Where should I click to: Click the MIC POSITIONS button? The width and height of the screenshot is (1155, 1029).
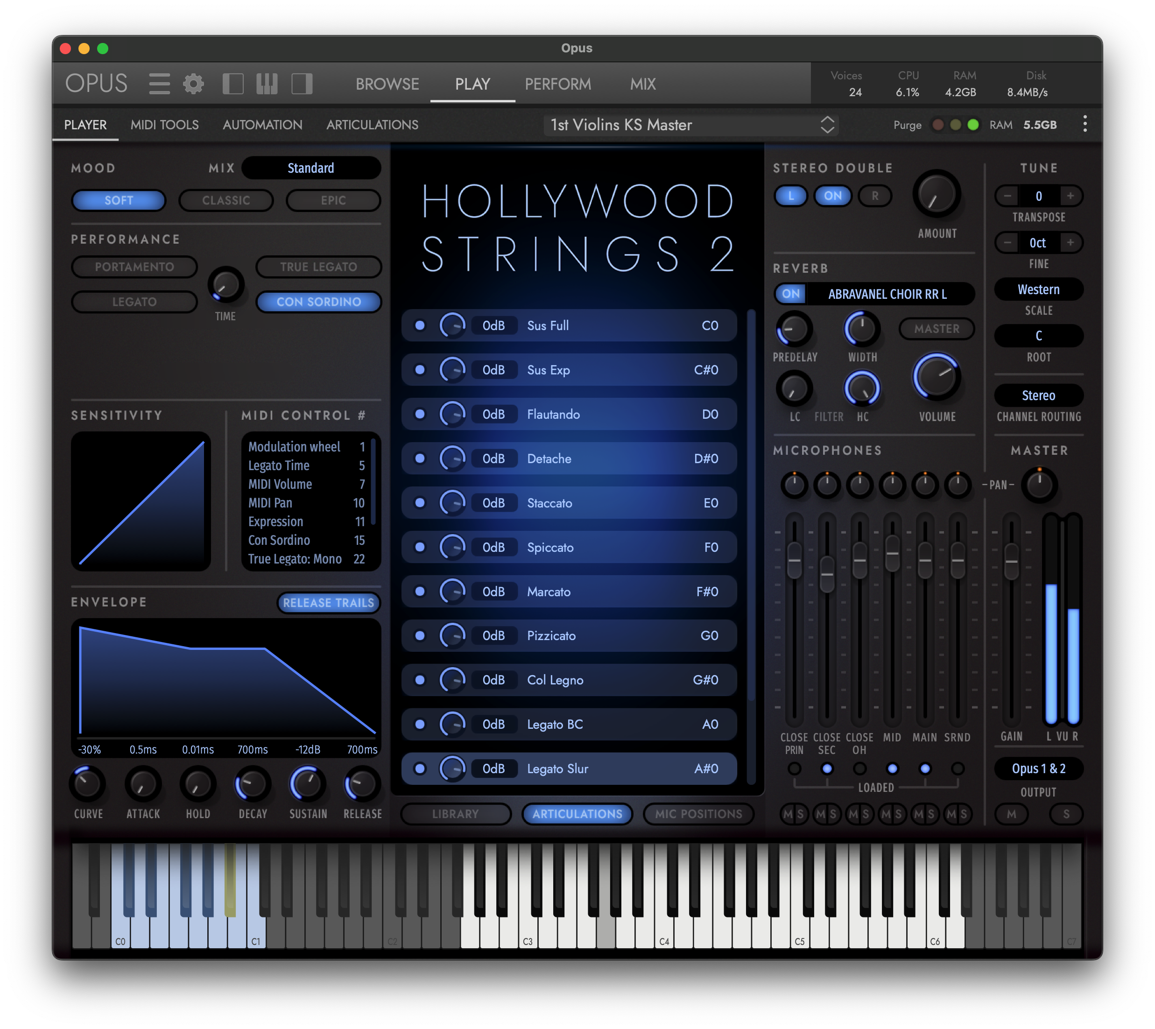tap(698, 814)
